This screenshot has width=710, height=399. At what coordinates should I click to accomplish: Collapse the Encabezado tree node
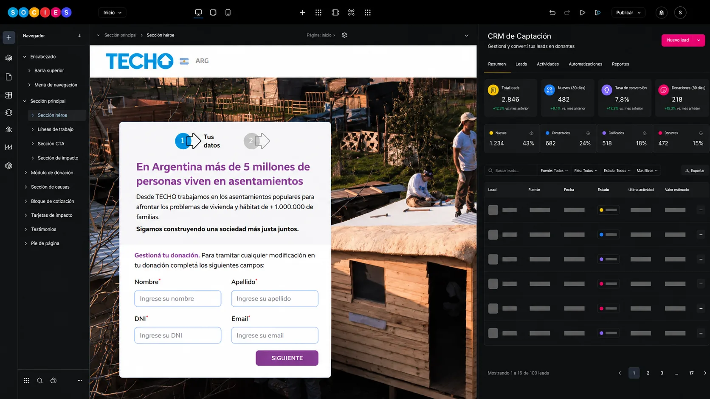(x=25, y=57)
